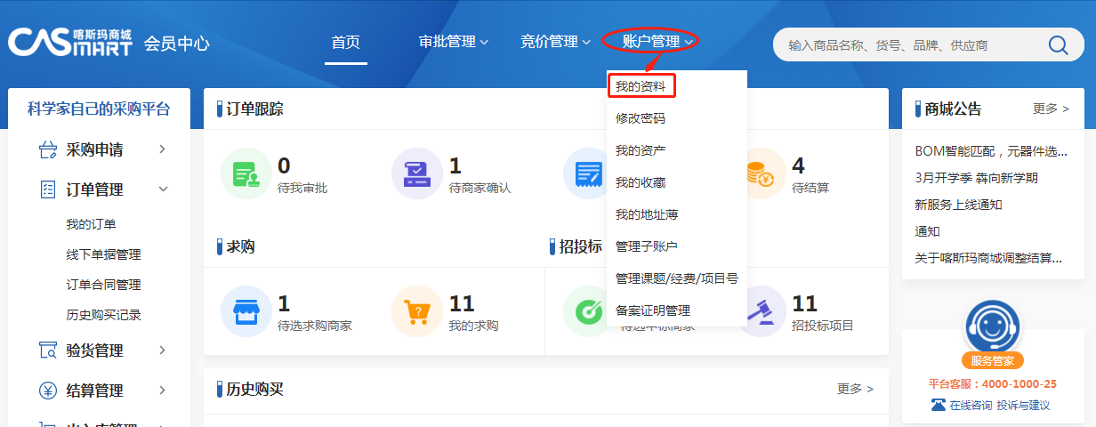Click the green 待我审批 icon
This screenshot has width=1096, height=427.
coord(246,173)
